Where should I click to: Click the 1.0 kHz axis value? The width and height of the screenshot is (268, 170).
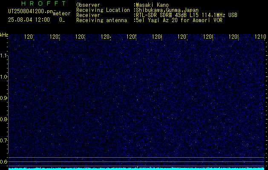click(x=4, y=77)
